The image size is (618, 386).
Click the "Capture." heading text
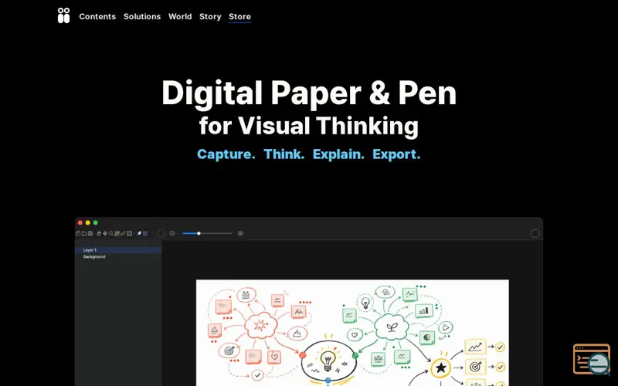coord(226,154)
